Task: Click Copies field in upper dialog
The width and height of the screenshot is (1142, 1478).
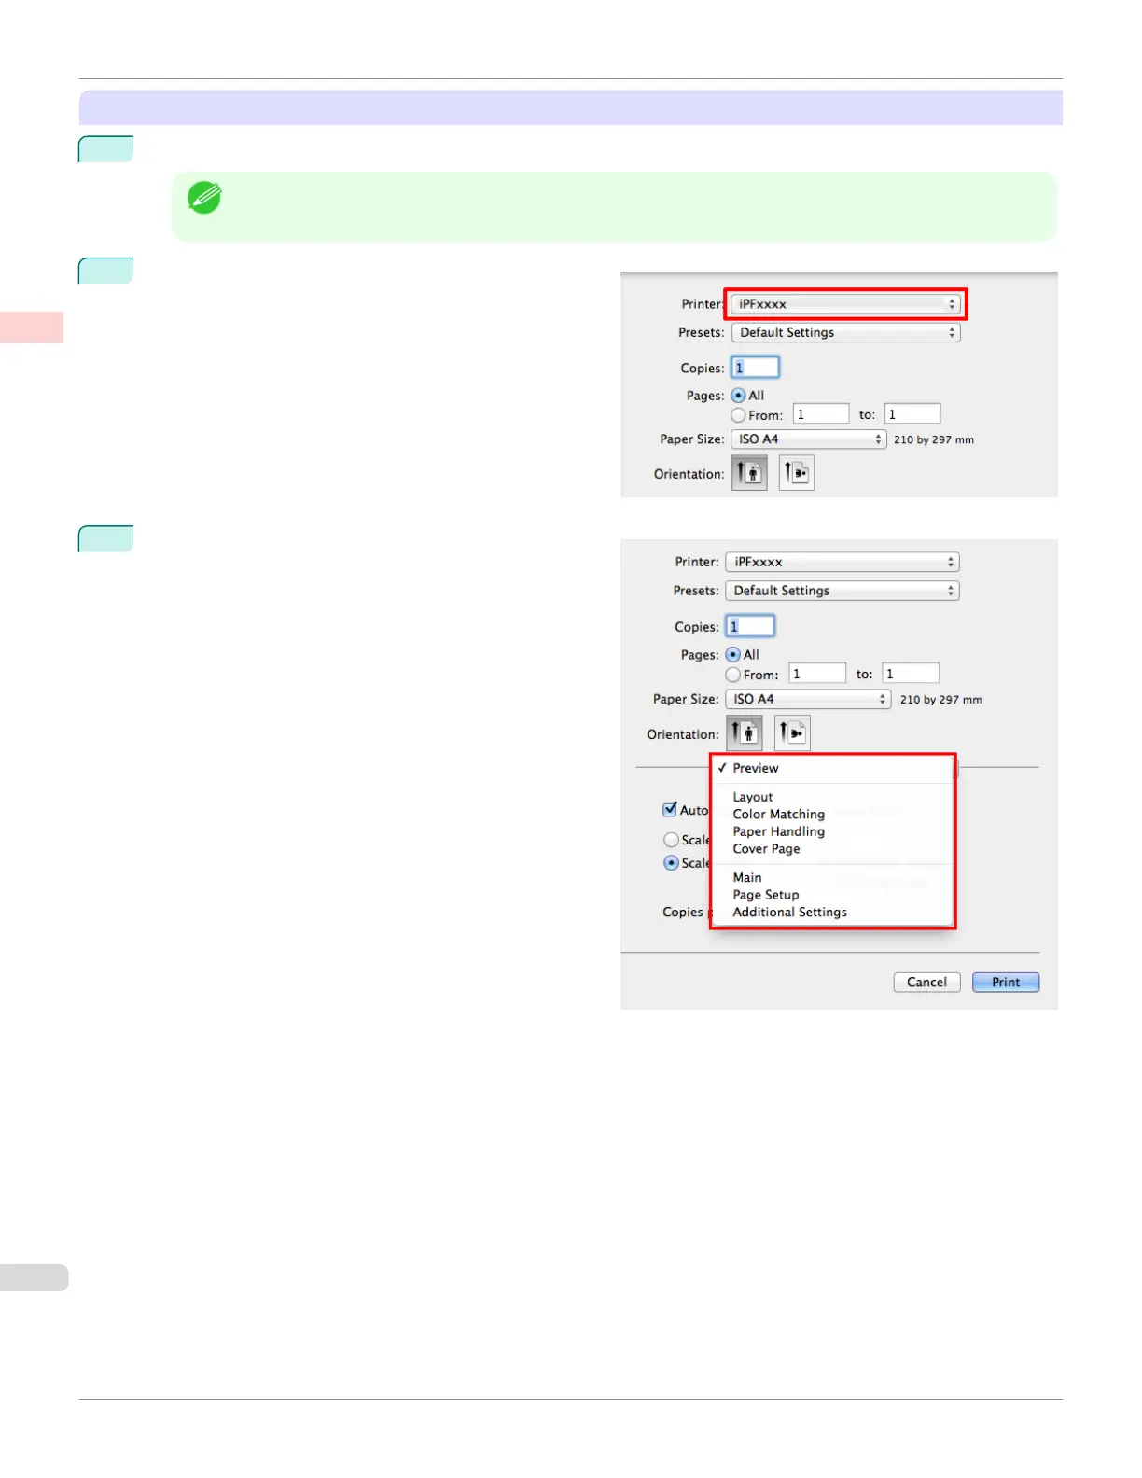Action: coord(755,368)
